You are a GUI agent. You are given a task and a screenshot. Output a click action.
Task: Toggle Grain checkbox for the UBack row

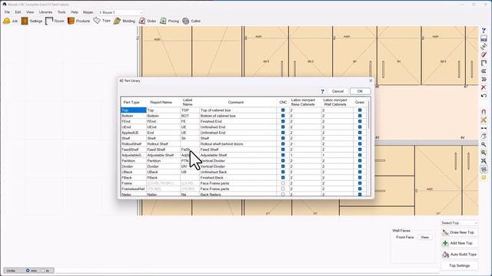[x=360, y=172]
